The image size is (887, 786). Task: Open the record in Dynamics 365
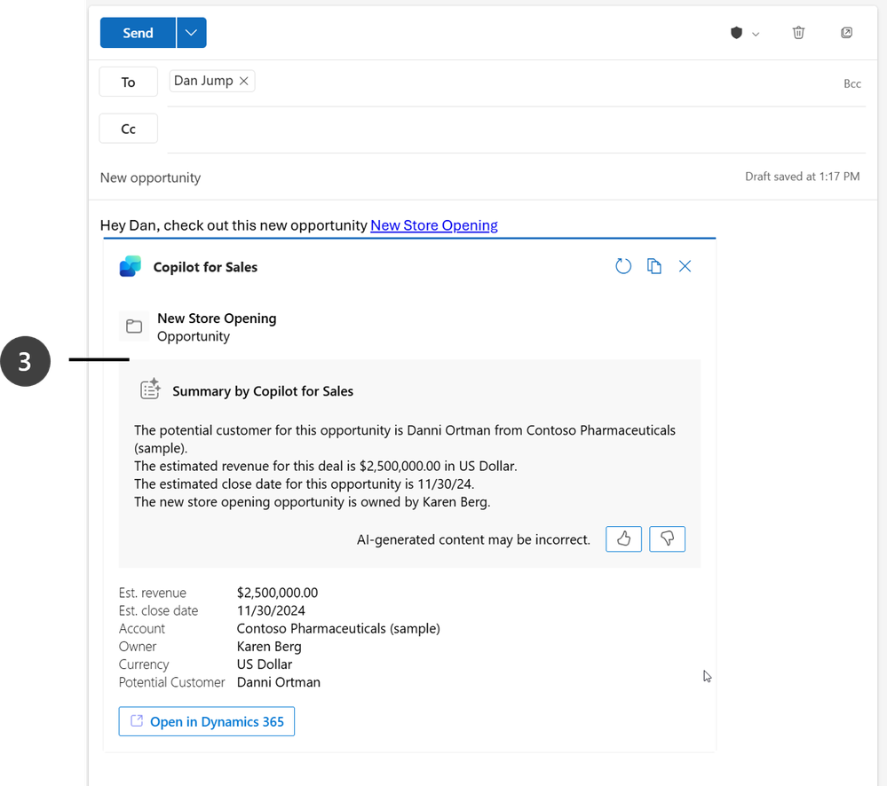click(x=207, y=721)
